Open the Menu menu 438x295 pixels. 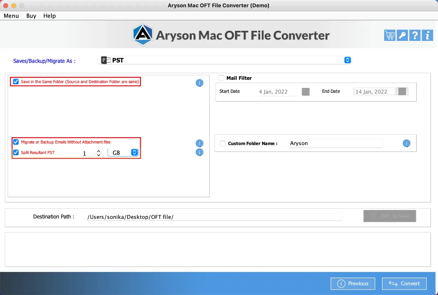coord(11,16)
